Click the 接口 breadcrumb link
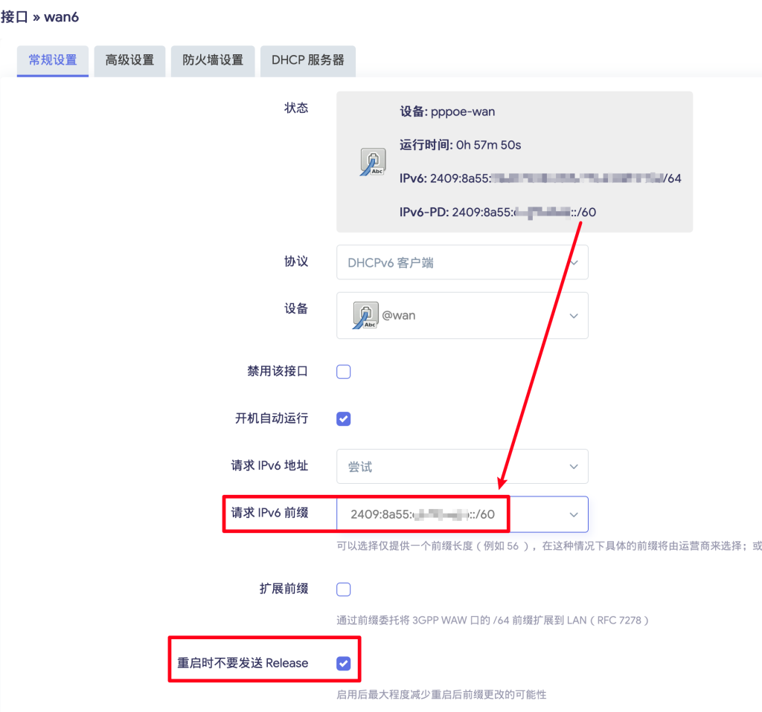This screenshot has height=712, width=762. 14,17
